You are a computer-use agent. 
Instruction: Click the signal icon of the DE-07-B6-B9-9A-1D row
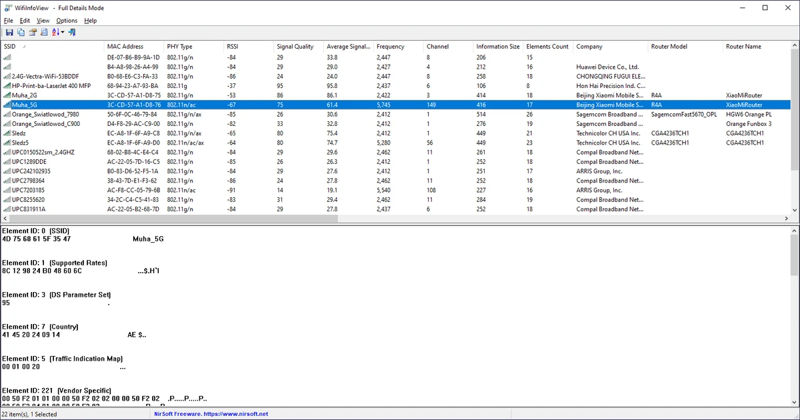tap(7, 58)
